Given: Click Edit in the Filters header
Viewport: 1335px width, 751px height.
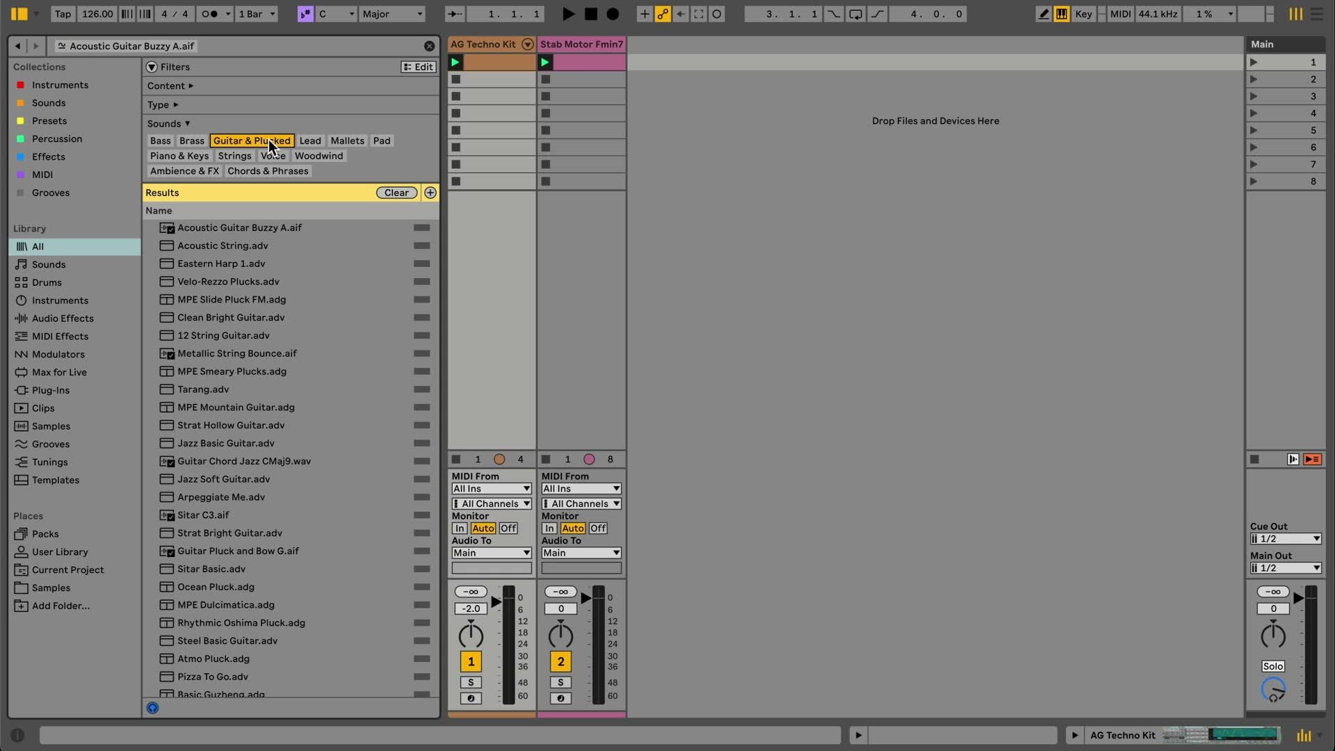Looking at the screenshot, I should click(418, 67).
